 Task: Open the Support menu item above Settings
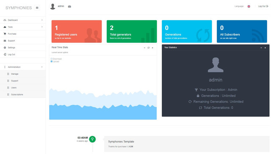pyautogui.click(x=23, y=41)
